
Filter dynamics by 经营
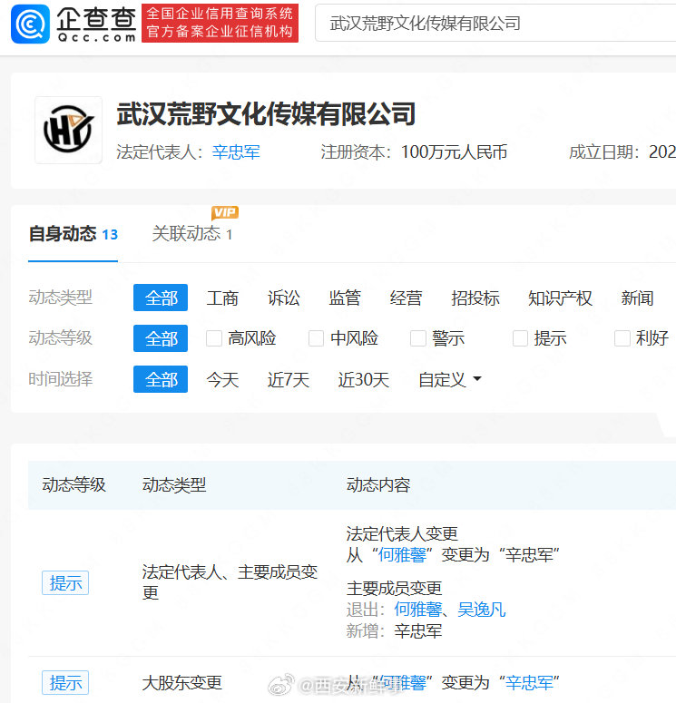pyautogui.click(x=406, y=298)
